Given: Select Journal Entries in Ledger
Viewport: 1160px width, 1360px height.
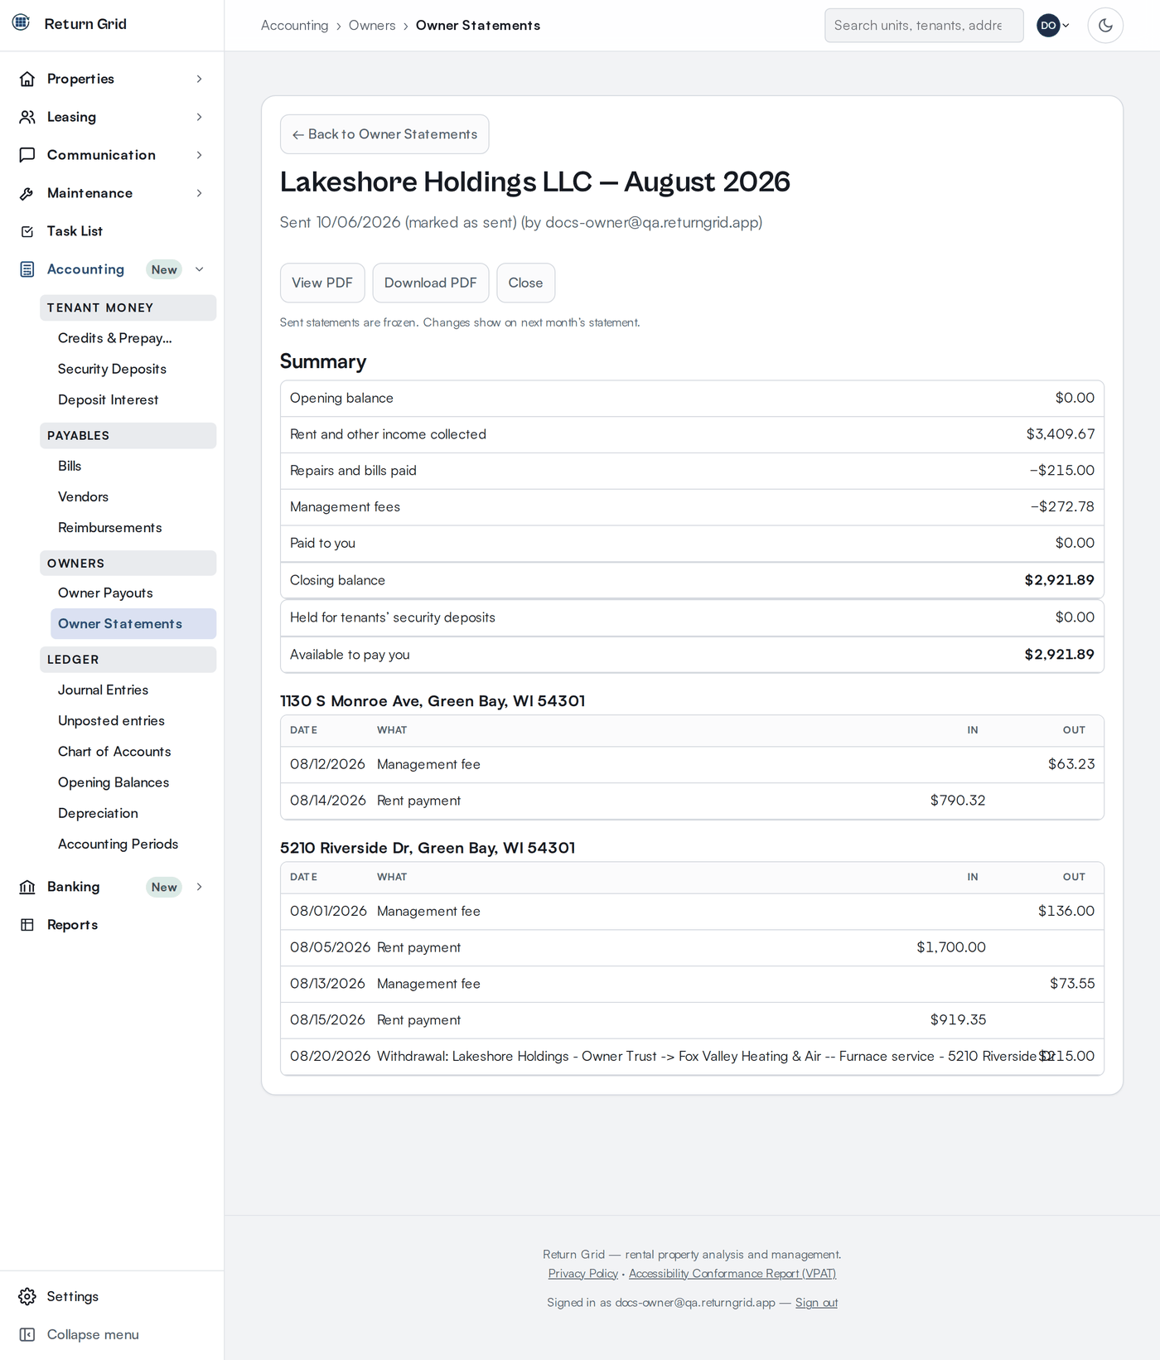Looking at the screenshot, I should (x=133, y=690).
